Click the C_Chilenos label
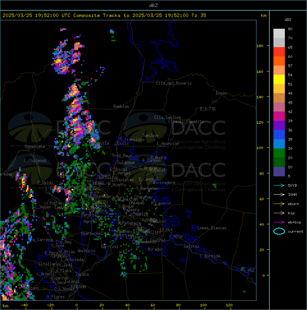 point(35,161)
